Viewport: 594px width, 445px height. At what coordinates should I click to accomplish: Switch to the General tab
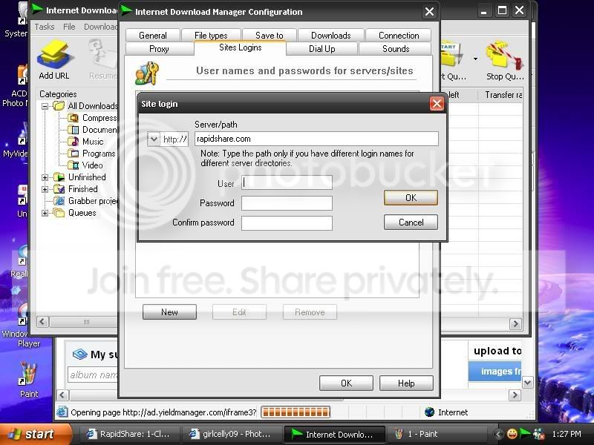click(153, 35)
